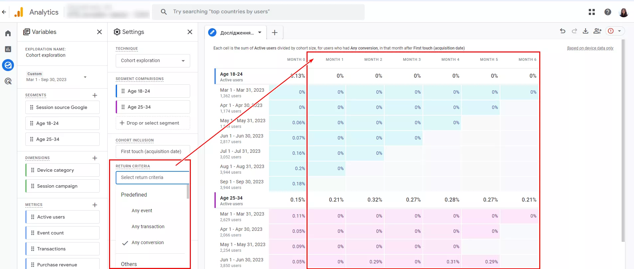
Task: Click the back arrow icon
Action: tap(4, 12)
